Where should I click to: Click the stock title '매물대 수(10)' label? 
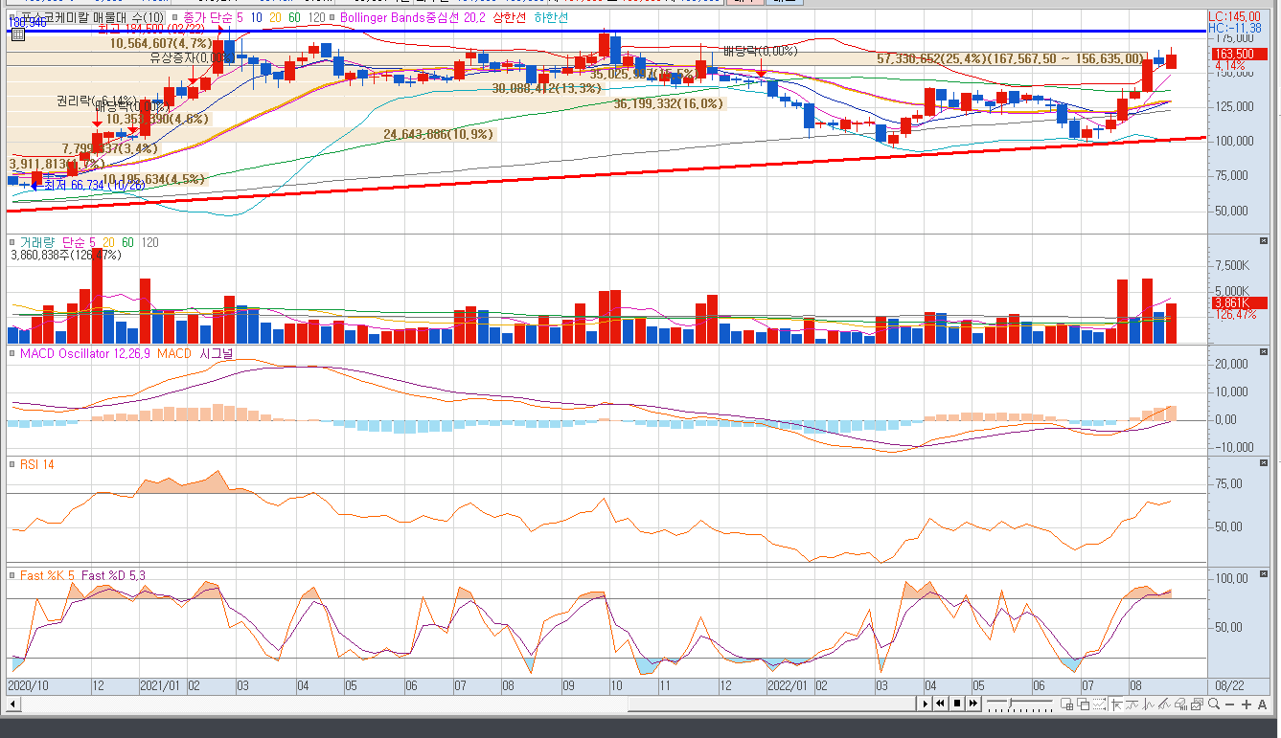127,17
